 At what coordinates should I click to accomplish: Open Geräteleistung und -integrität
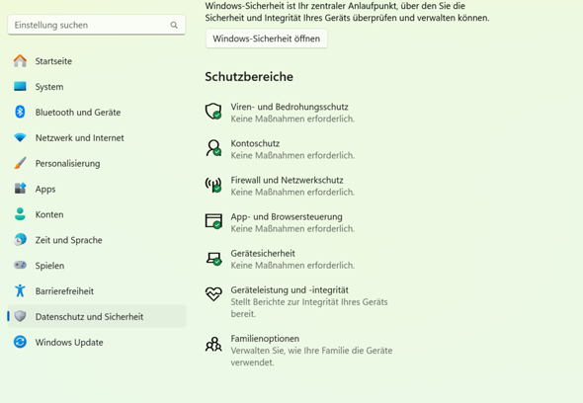tap(290, 290)
